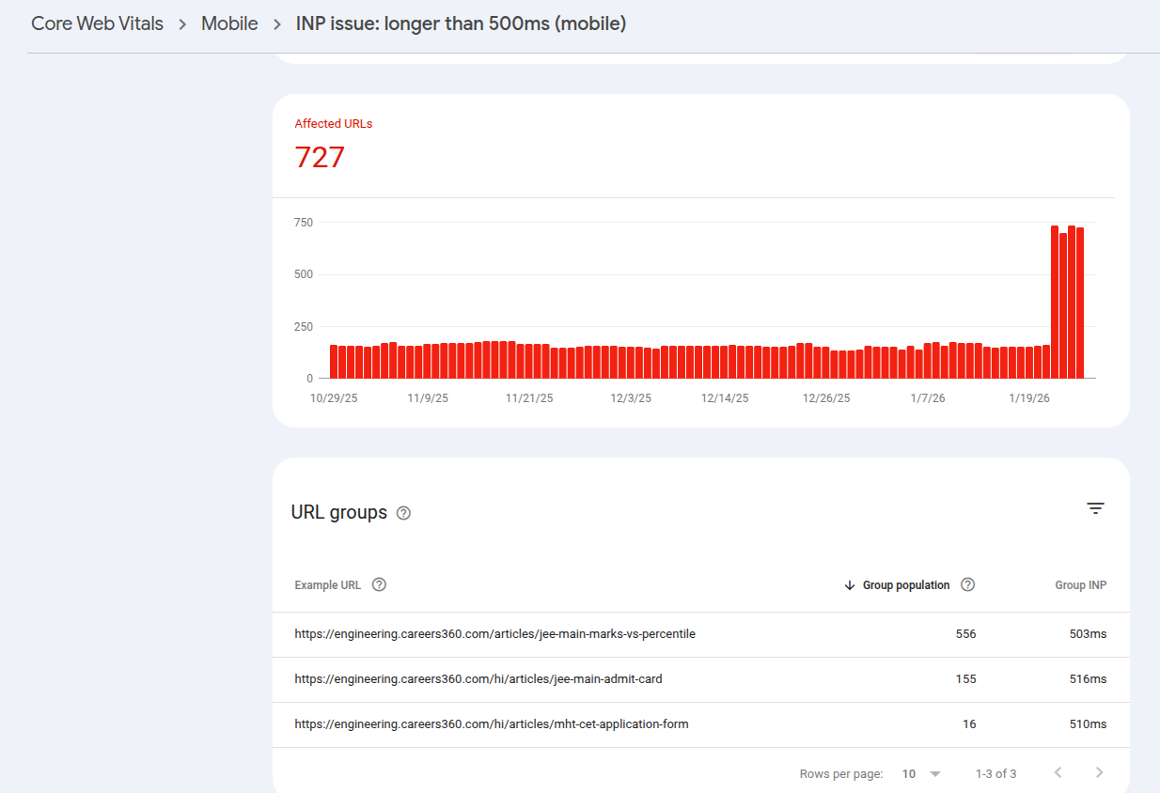Click help icon next to Example URL
1160x793 pixels.
coord(379,584)
